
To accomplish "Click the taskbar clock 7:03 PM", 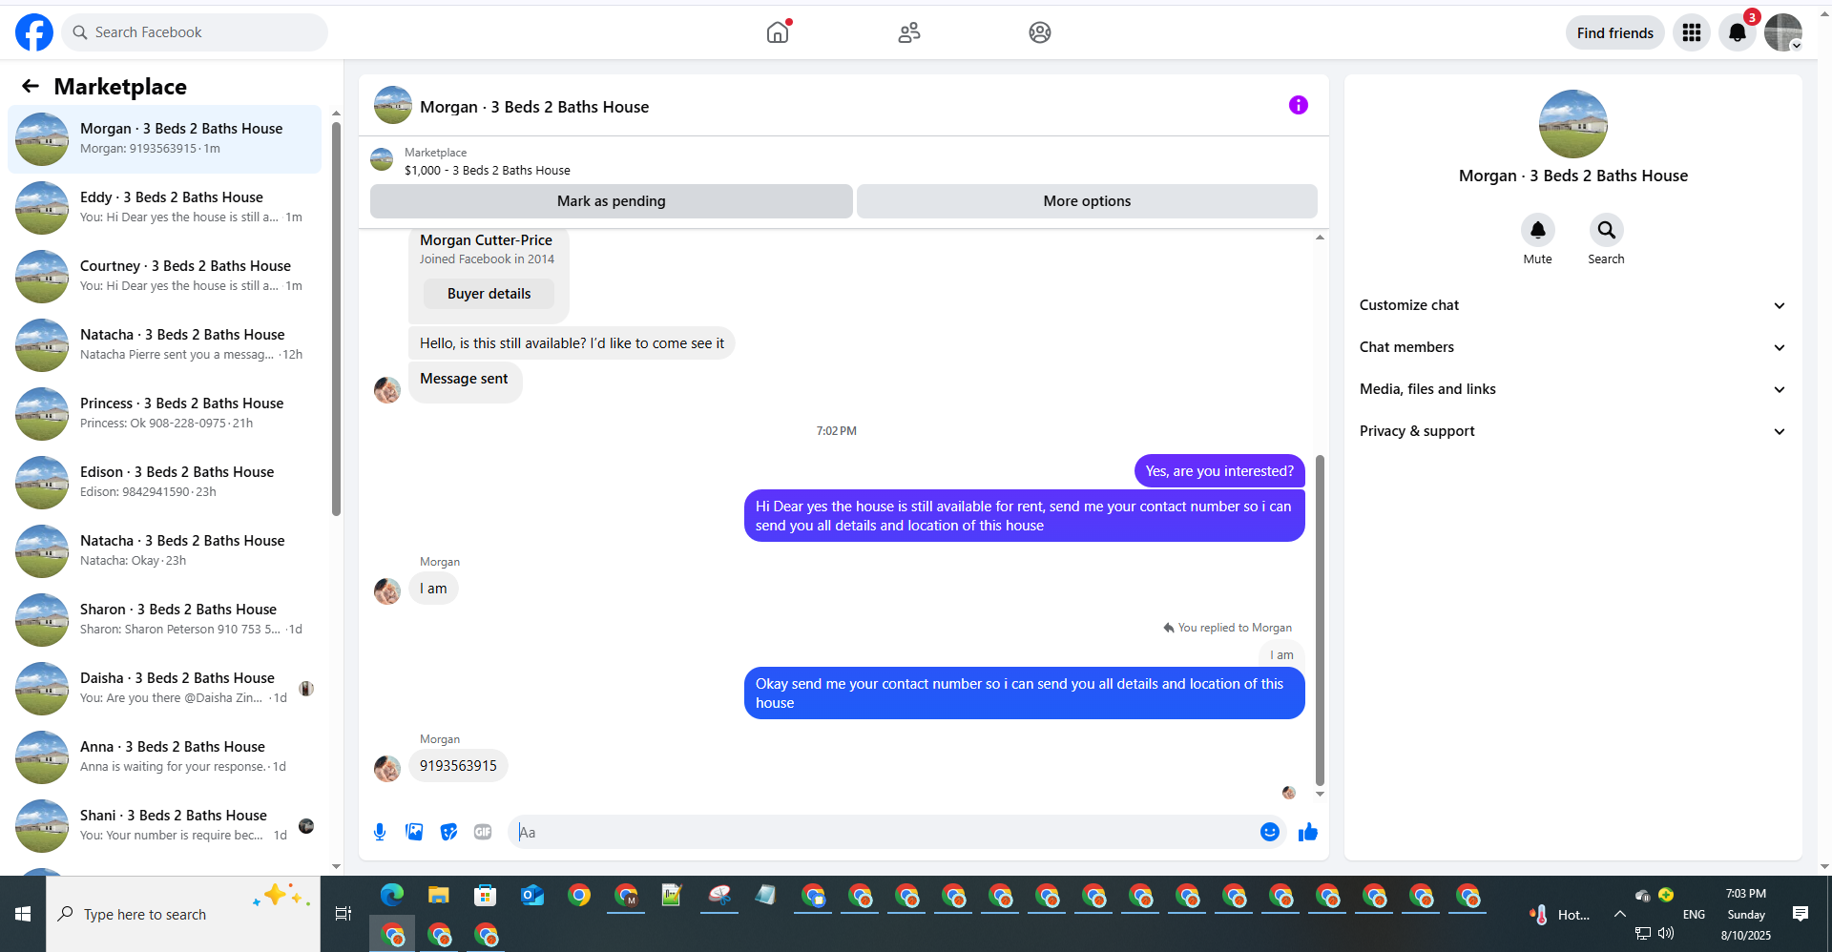I will click(x=1745, y=894).
